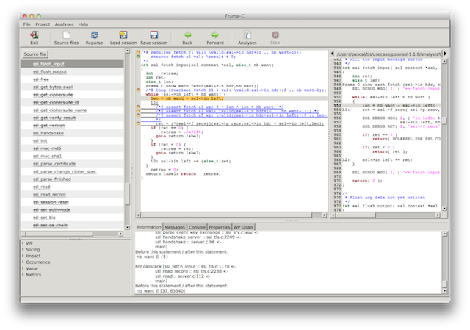
Task: Switch to the WP Goals tab
Action: click(x=243, y=227)
